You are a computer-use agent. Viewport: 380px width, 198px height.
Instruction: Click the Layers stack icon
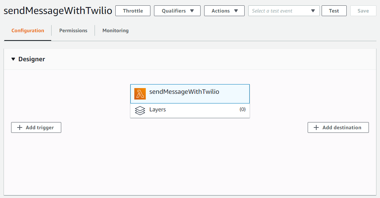point(140,111)
